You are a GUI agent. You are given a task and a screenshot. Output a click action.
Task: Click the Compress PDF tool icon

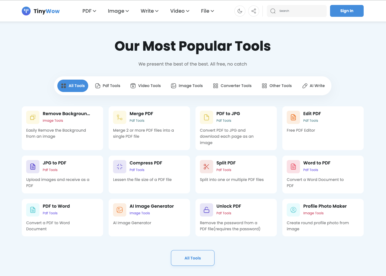point(120,167)
